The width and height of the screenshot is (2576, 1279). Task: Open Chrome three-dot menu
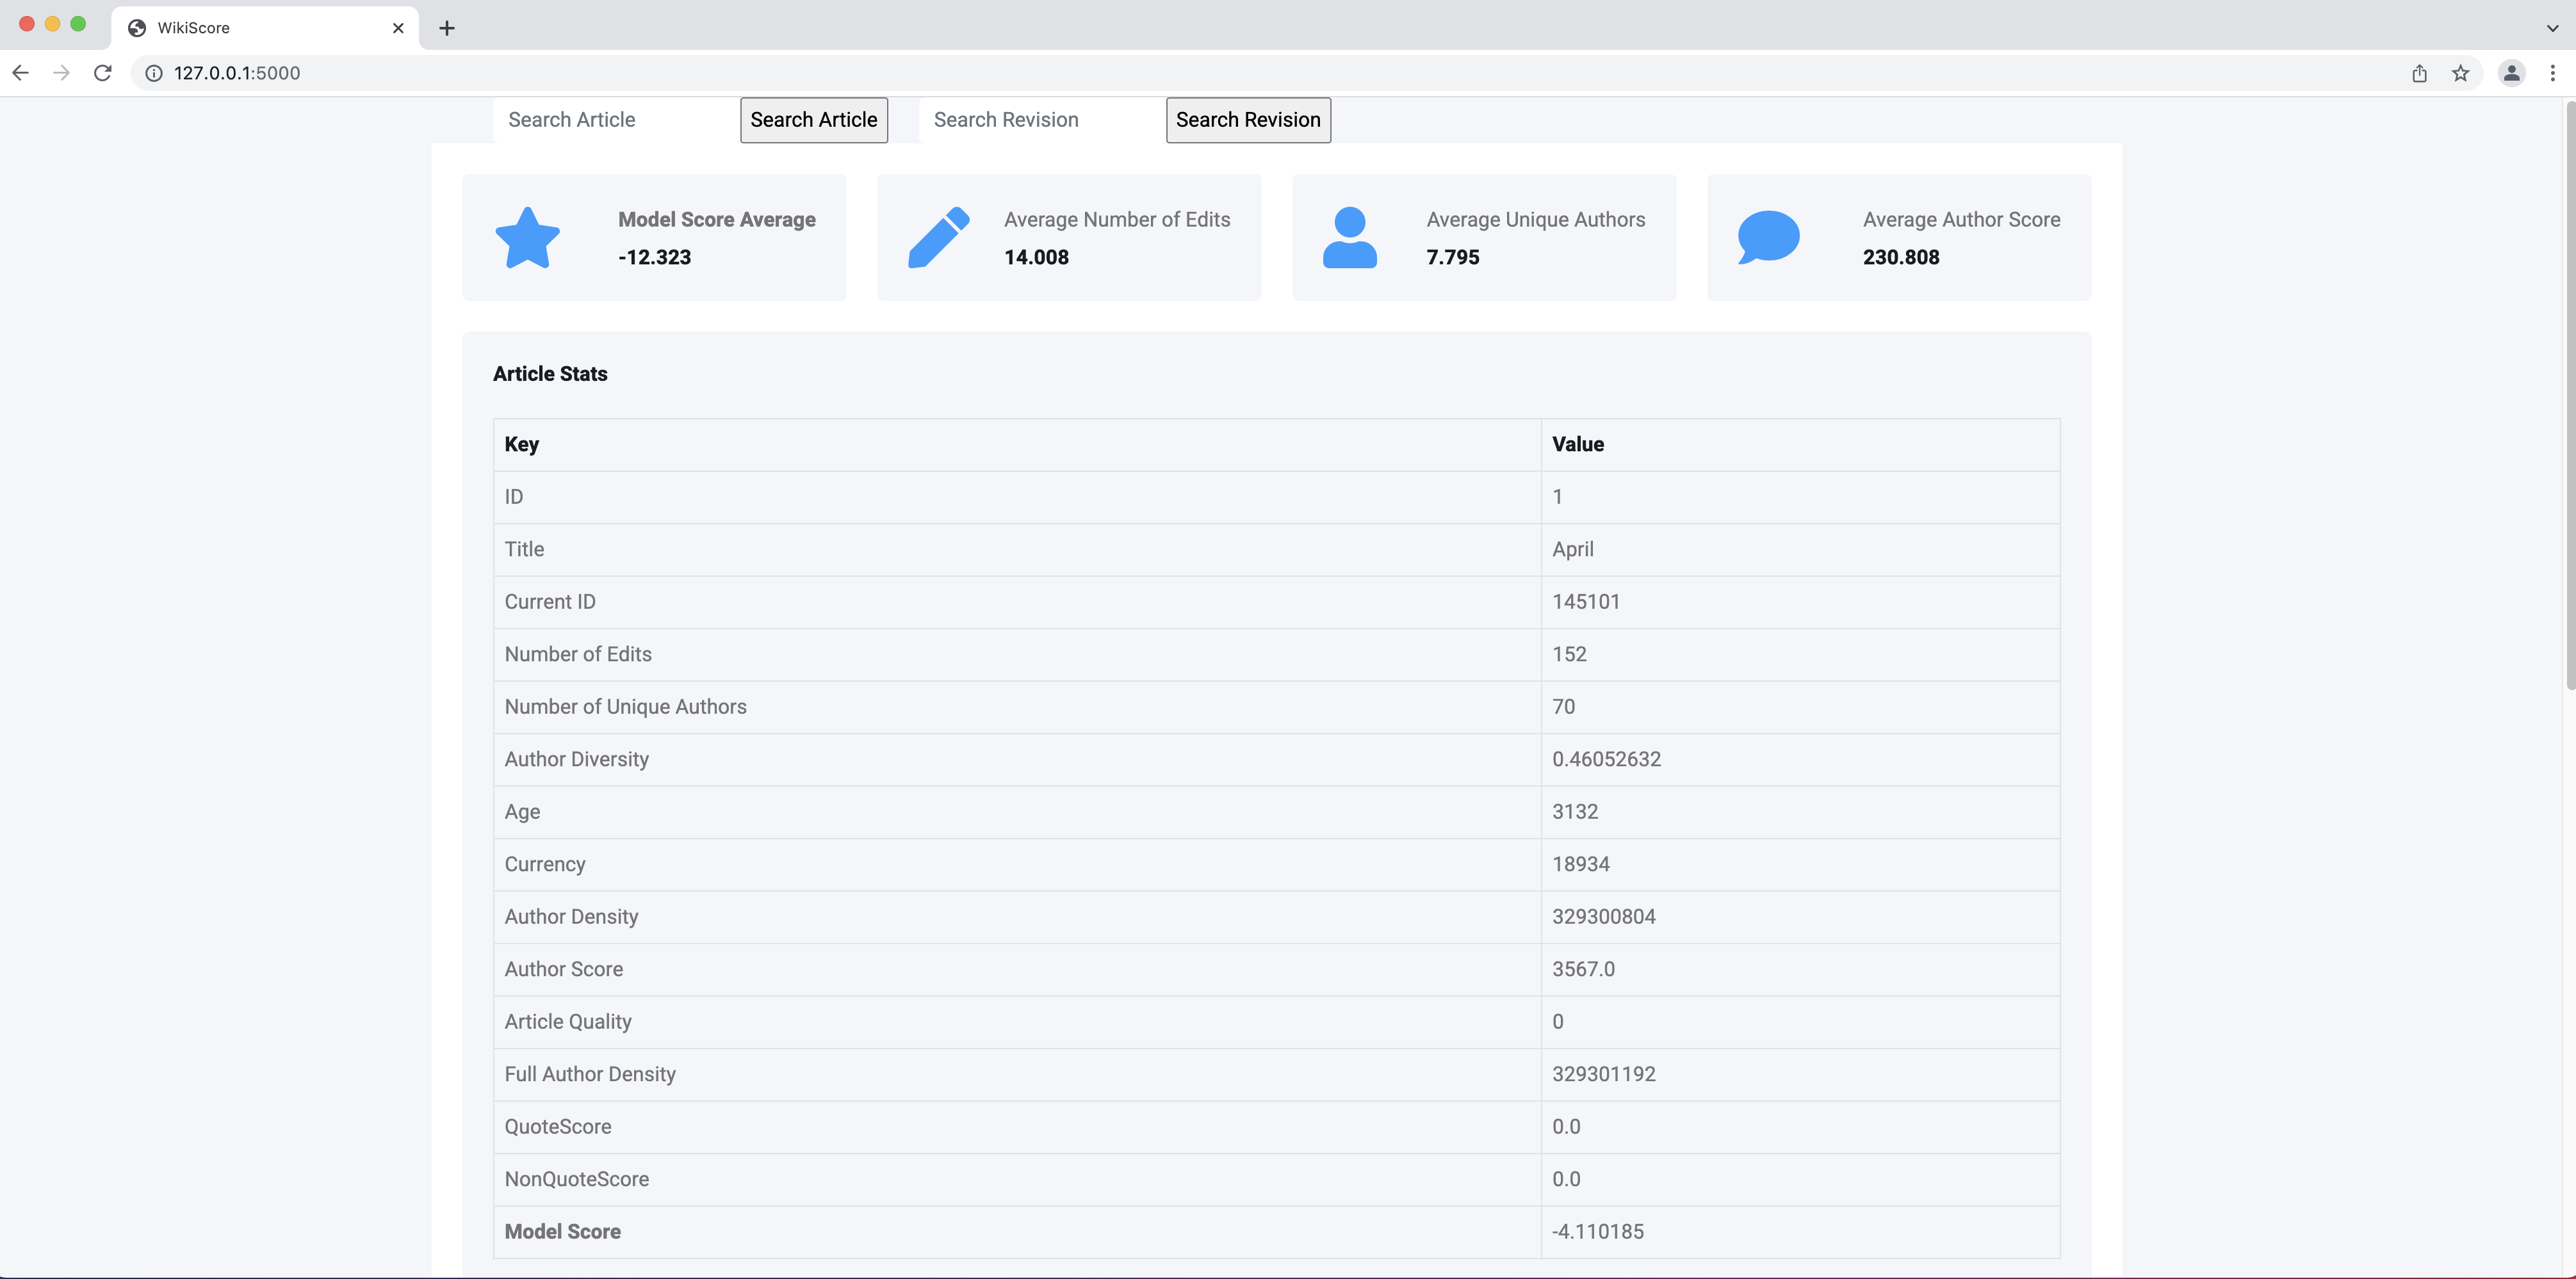[2552, 73]
